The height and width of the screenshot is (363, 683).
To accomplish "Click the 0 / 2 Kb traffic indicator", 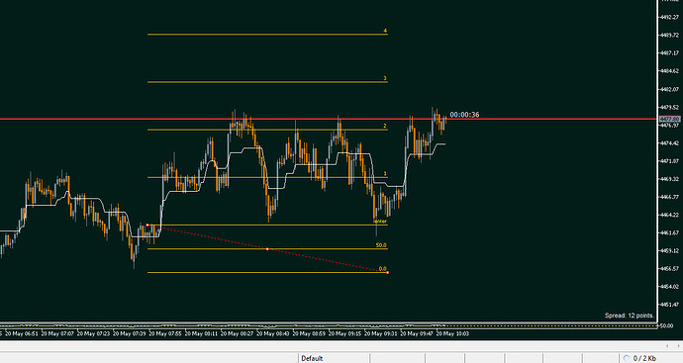I will [x=644, y=359].
